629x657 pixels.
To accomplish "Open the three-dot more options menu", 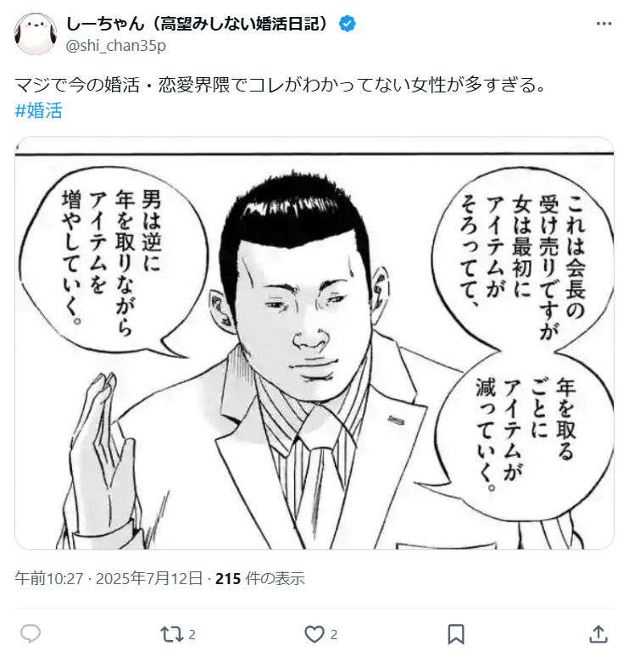I will [604, 24].
